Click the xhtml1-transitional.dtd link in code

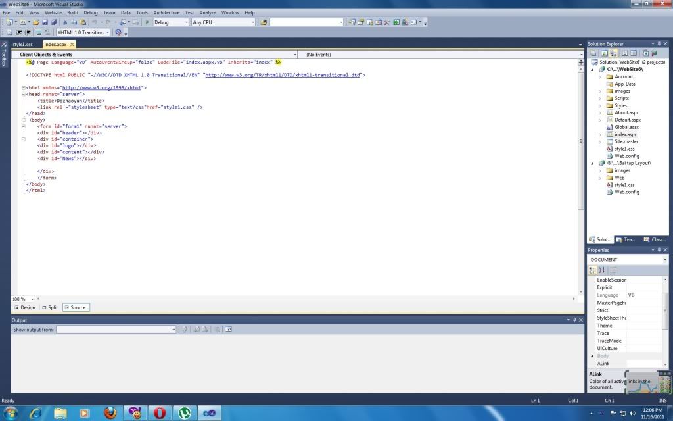point(283,75)
